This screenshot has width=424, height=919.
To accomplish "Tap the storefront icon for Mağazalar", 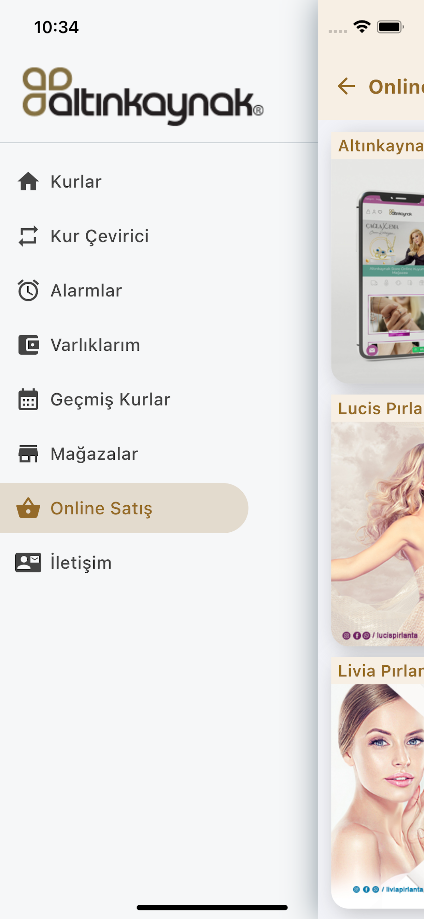I will pos(28,454).
